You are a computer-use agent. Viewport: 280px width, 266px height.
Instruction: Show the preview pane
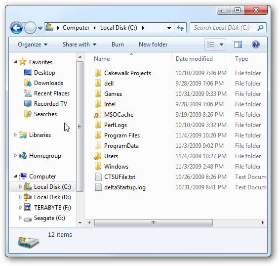[238, 44]
